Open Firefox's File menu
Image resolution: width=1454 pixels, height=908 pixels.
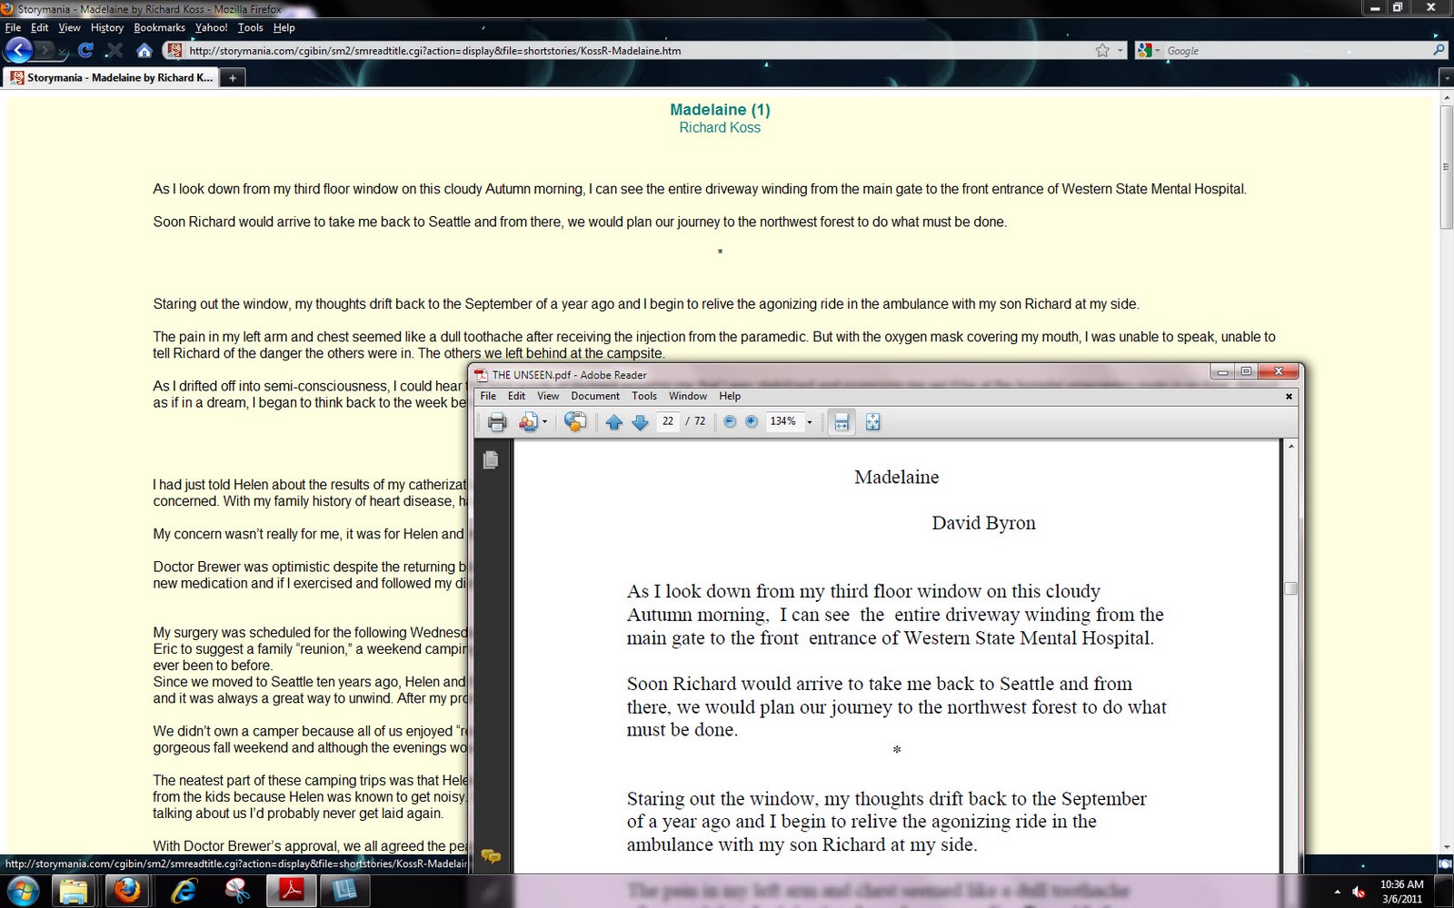[13, 27]
